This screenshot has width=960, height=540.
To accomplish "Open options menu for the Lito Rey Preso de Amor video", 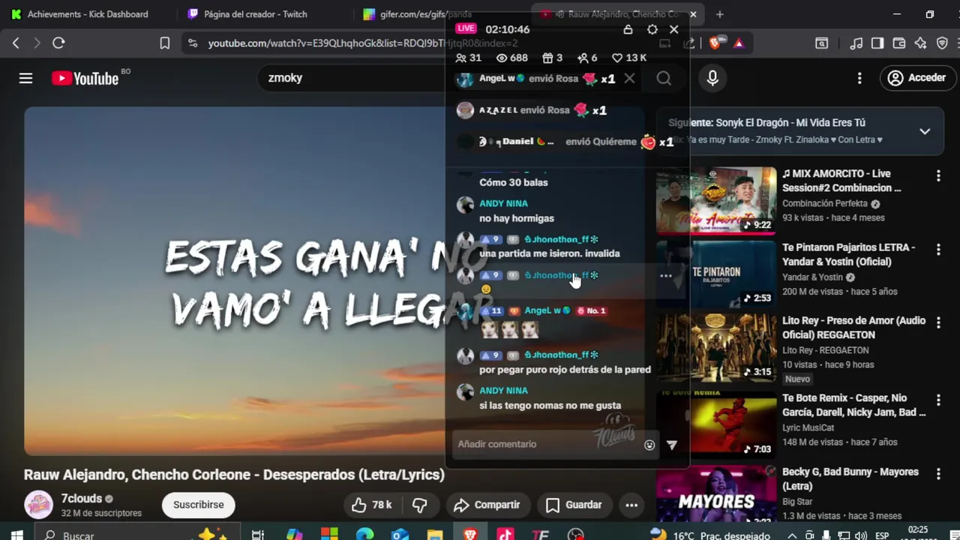I will click(x=938, y=323).
